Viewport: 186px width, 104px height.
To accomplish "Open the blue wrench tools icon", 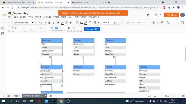I will [x=168, y=23].
